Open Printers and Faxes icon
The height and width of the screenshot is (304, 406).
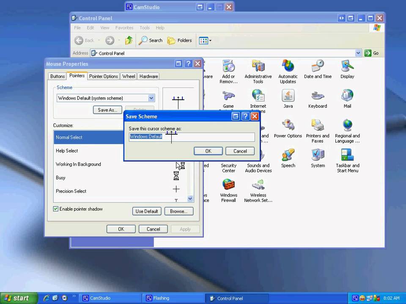318,131
